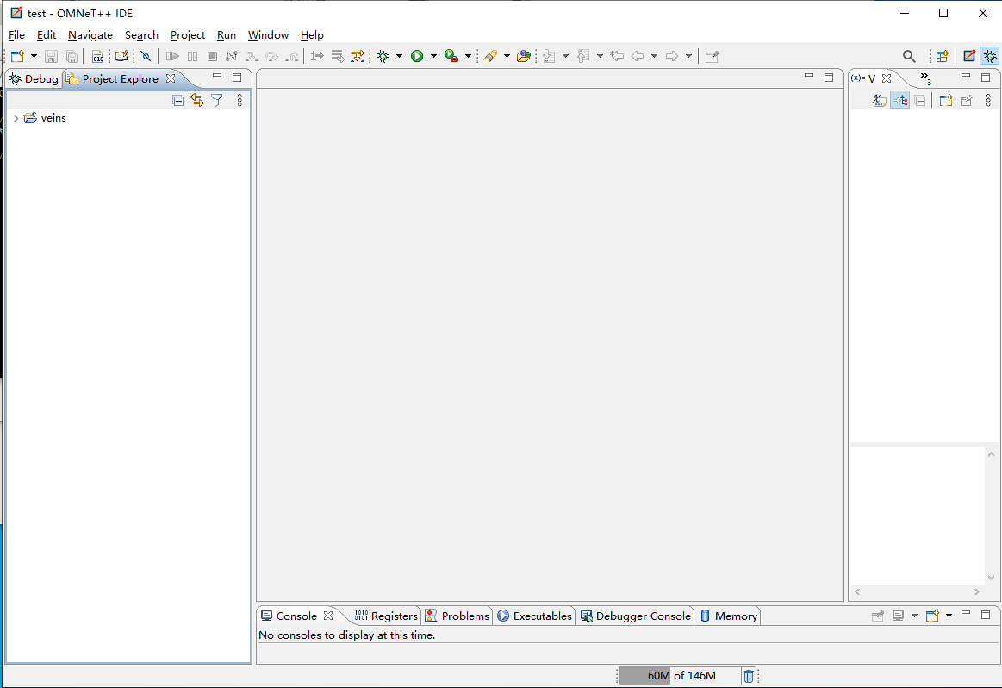Click the green Run button
1002x688 pixels.
pos(417,56)
